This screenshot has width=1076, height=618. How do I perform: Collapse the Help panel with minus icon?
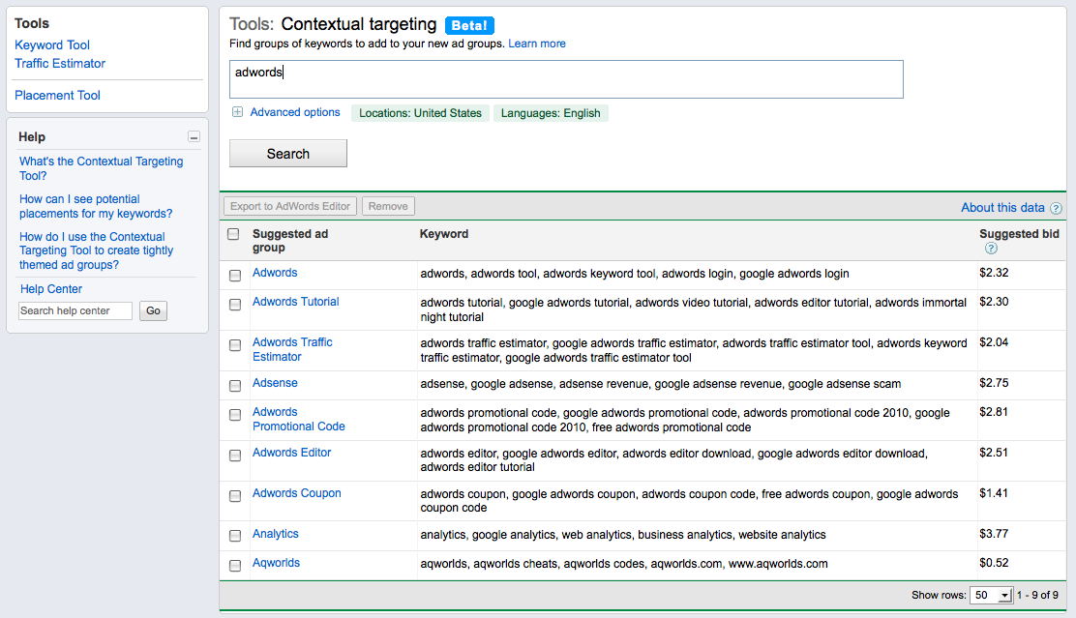(x=194, y=137)
